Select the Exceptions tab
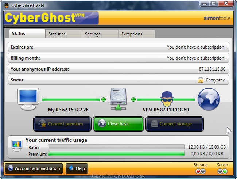Image resolution: width=237 pixels, height=179 pixels. point(137,34)
